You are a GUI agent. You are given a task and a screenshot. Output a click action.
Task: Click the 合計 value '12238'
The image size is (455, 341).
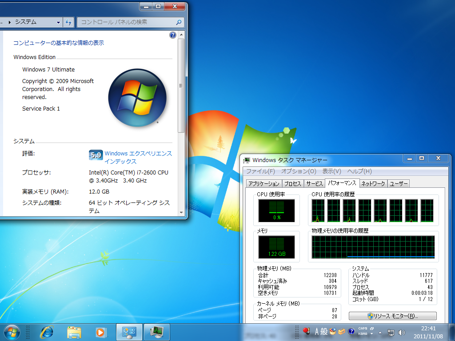click(330, 275)
